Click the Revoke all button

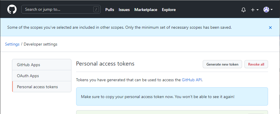(256, 64)
